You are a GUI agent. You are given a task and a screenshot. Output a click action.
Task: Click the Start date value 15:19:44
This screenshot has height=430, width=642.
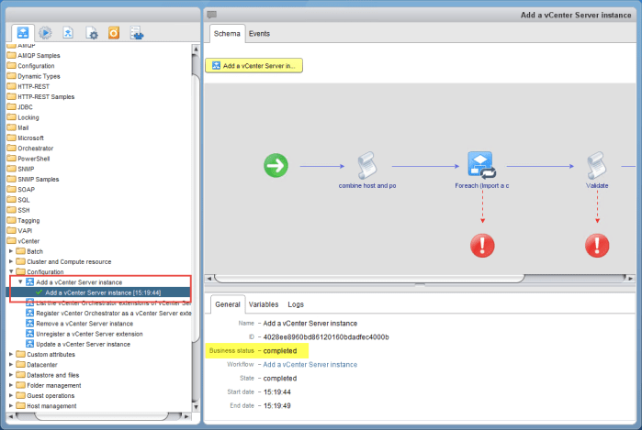276,392
